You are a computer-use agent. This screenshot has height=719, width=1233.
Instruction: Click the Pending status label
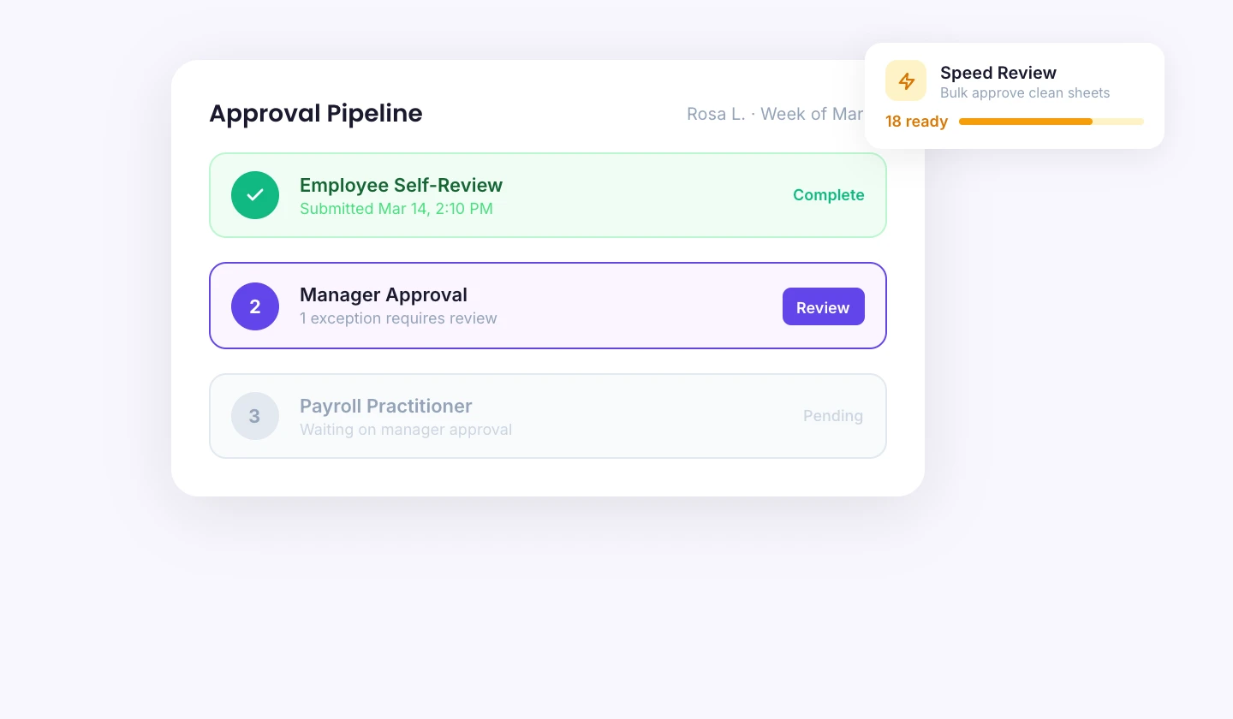[833, 416]
